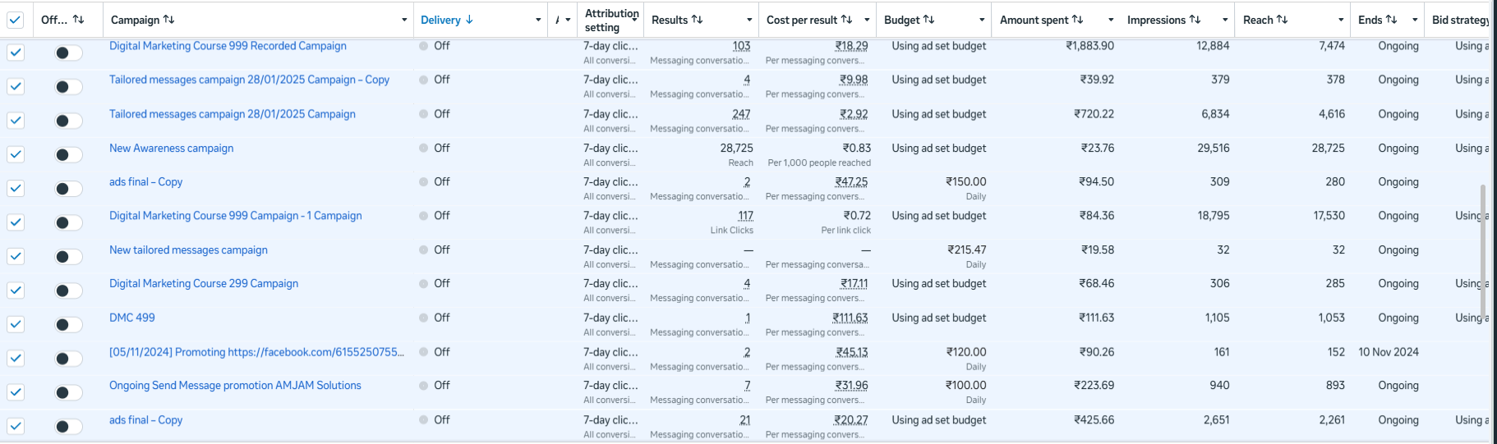Turn on Ongoing Send Message promotion toggle

68,392
